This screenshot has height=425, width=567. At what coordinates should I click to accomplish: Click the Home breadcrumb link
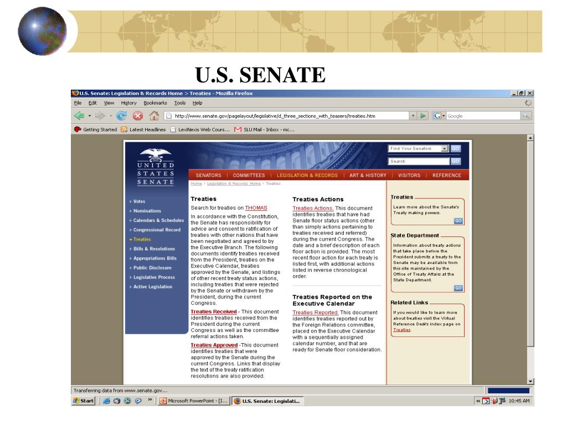click(197, 184)
